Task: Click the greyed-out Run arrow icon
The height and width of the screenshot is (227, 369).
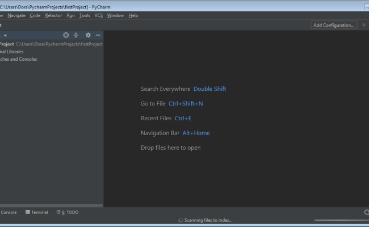Action: coord(364,25)
